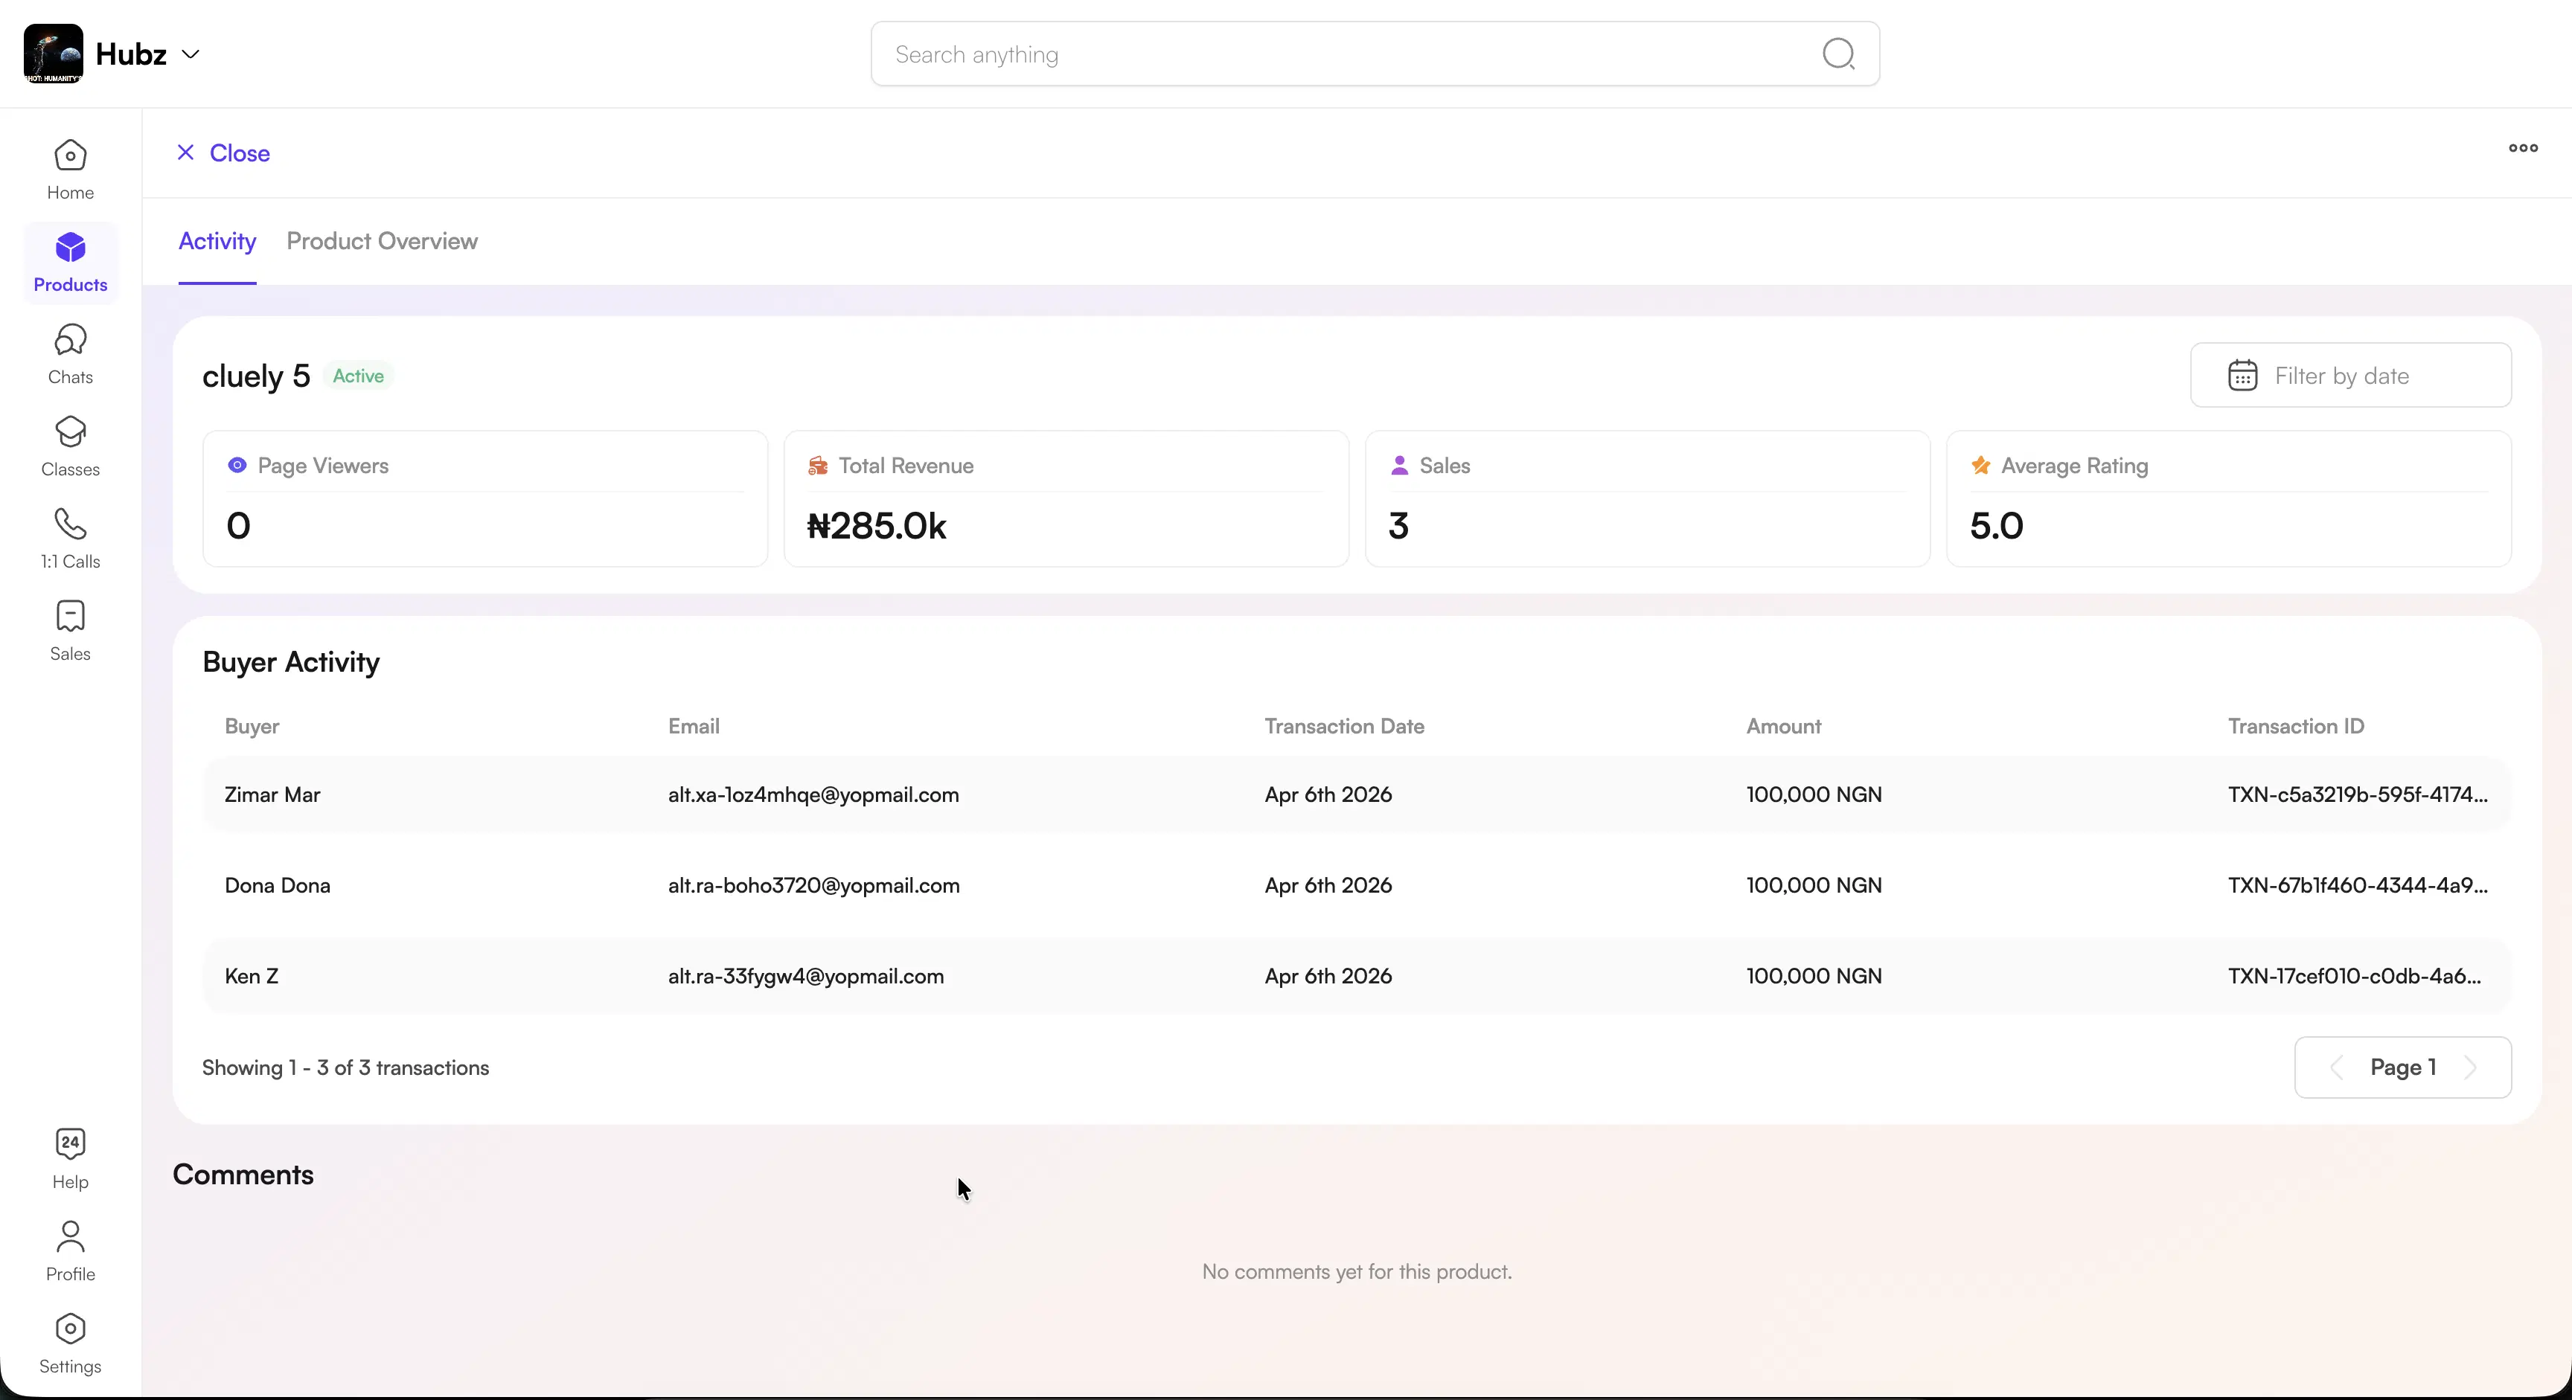Click the Comments heading
Viewport: 2572px width, 1400px height.
click(x=243, y=1175)
